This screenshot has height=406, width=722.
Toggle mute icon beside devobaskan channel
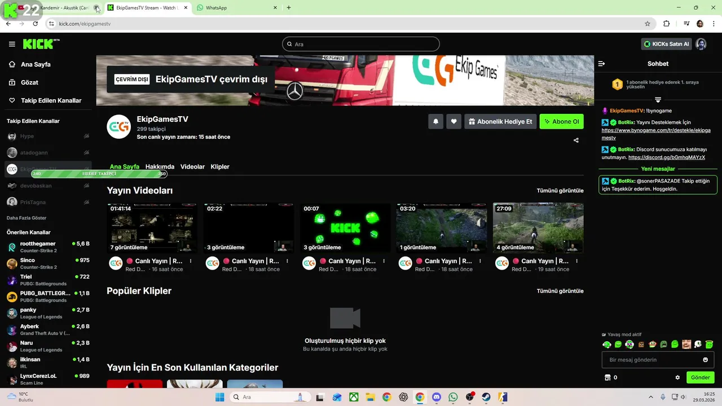click(86, 186)
